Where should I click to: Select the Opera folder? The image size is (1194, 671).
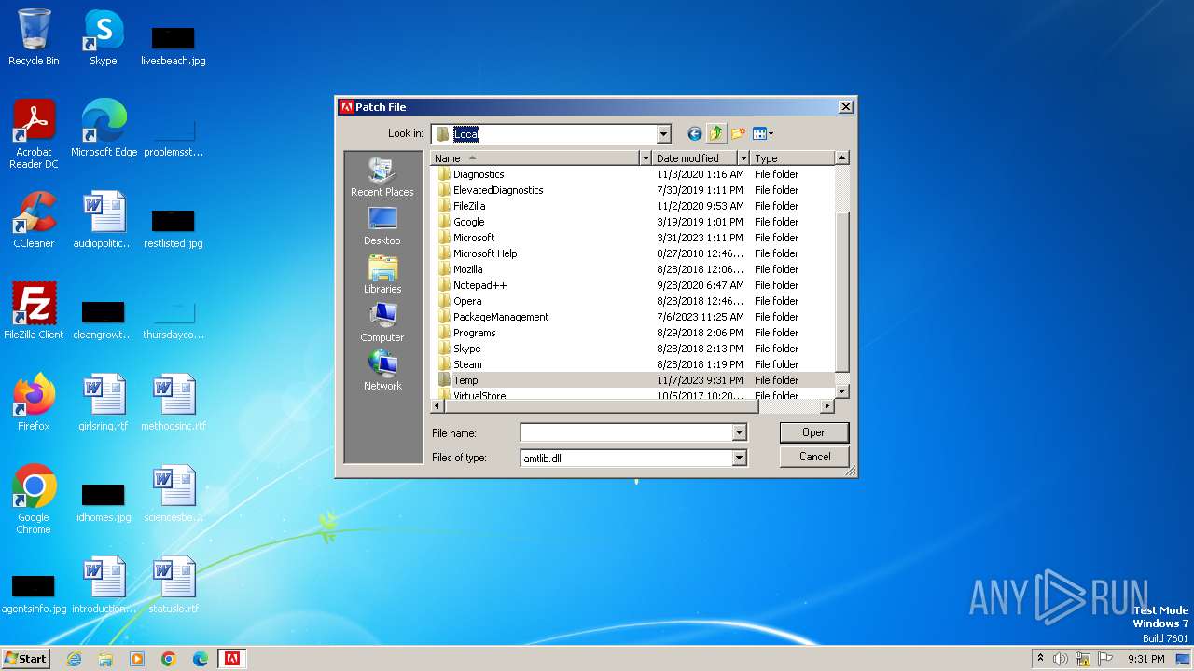467,301
